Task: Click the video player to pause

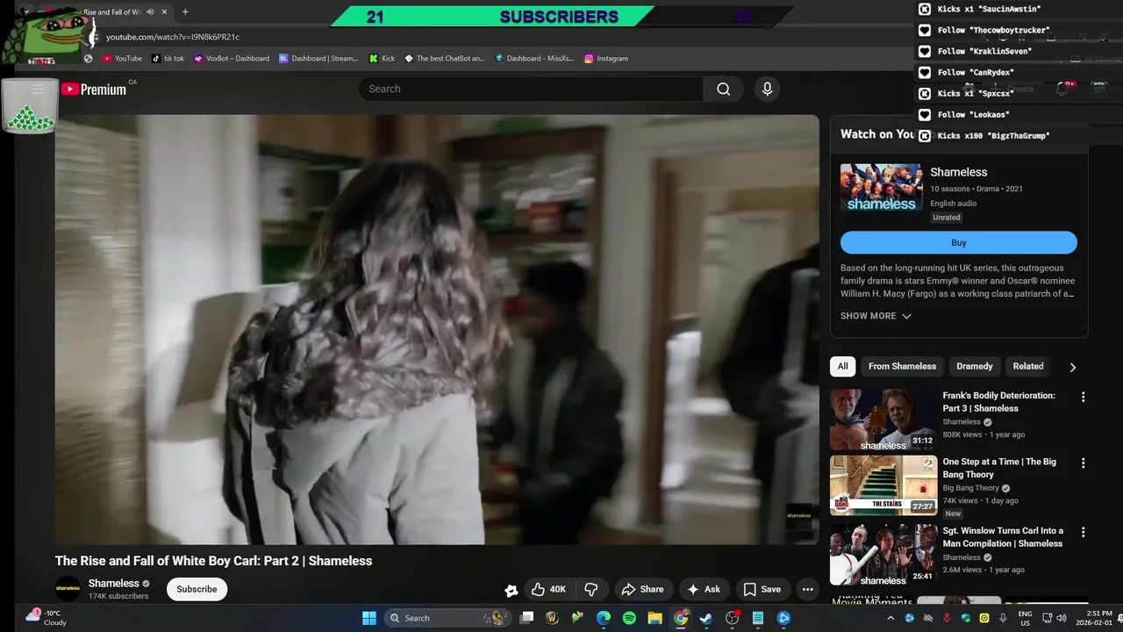Action: (x=437, y=329)
